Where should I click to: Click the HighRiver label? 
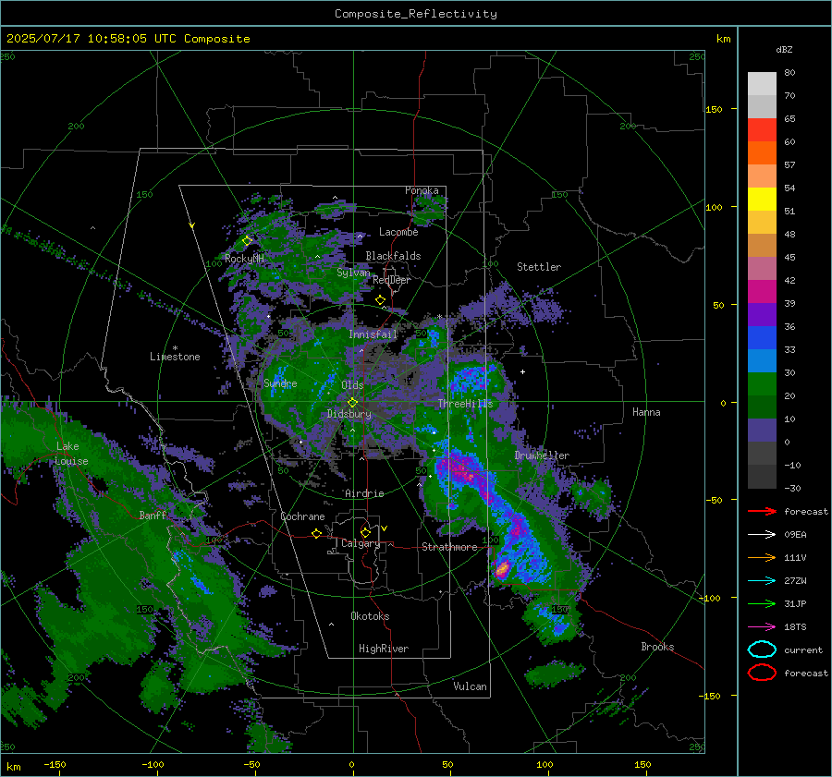point(384,649)
